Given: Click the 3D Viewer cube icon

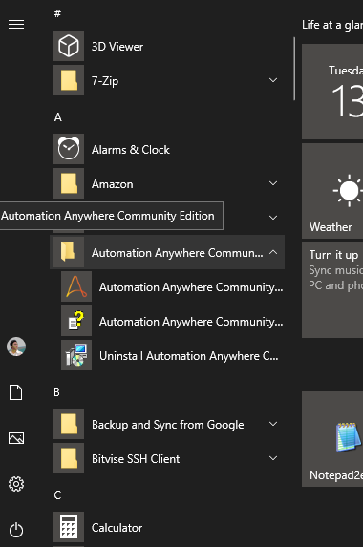Looking at the screenshot, I should coord(69,46).
